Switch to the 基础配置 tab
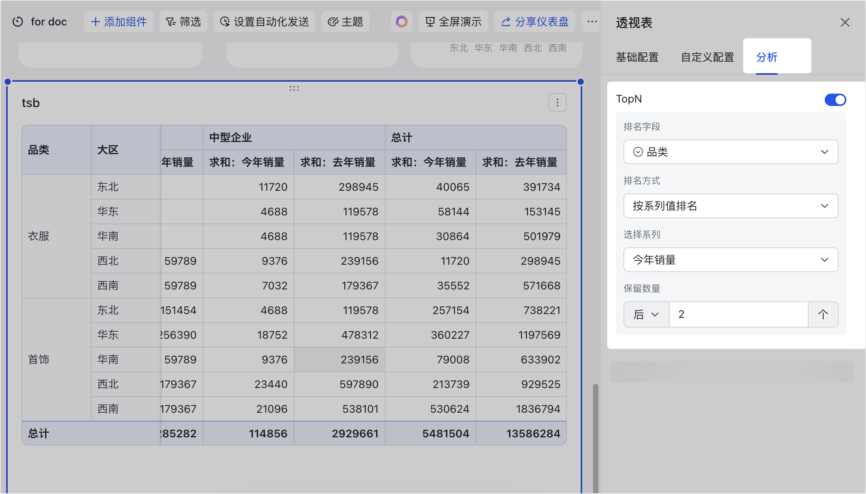Screen dimensions: 866x494 637,57
